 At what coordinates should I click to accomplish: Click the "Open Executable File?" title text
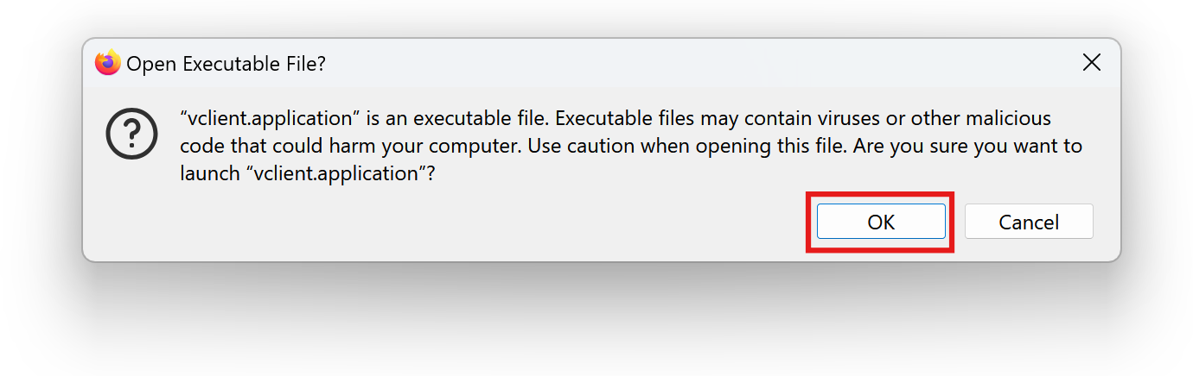pos(226,64)
